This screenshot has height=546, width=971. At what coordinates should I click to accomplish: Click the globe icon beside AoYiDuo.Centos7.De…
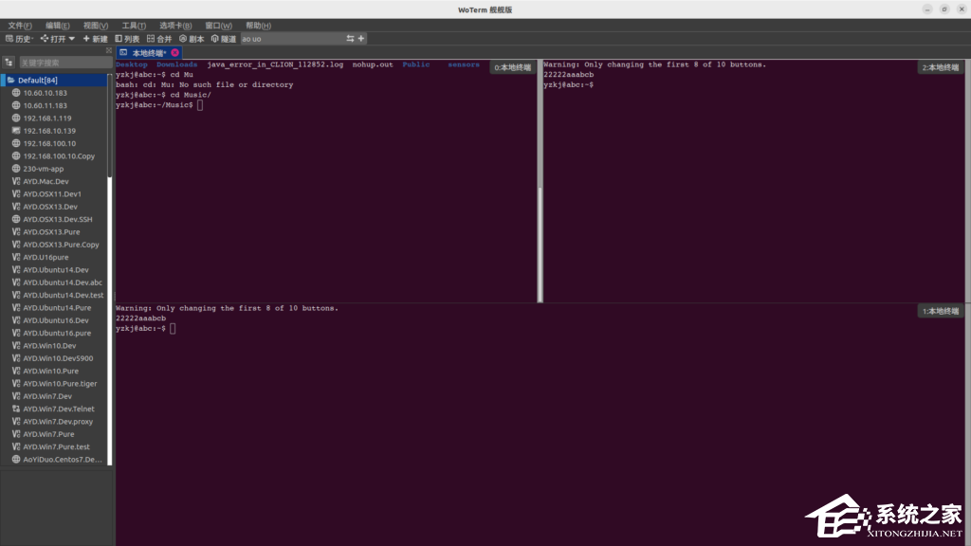pyautogui.click(x=16, y=460)
